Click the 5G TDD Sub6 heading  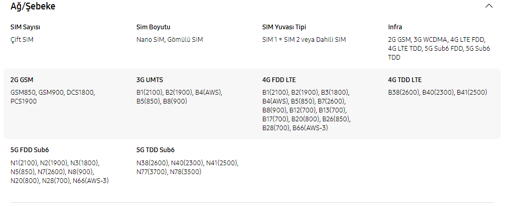156,150
